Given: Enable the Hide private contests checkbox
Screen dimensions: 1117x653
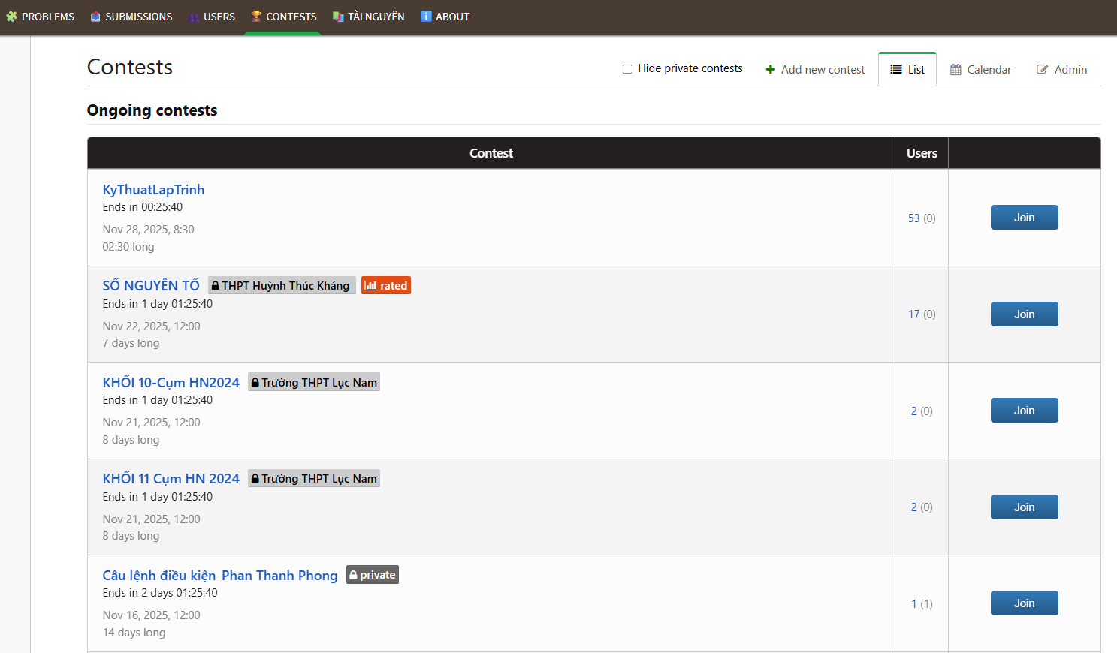Looking at the screenshot, I should (626, 68).
